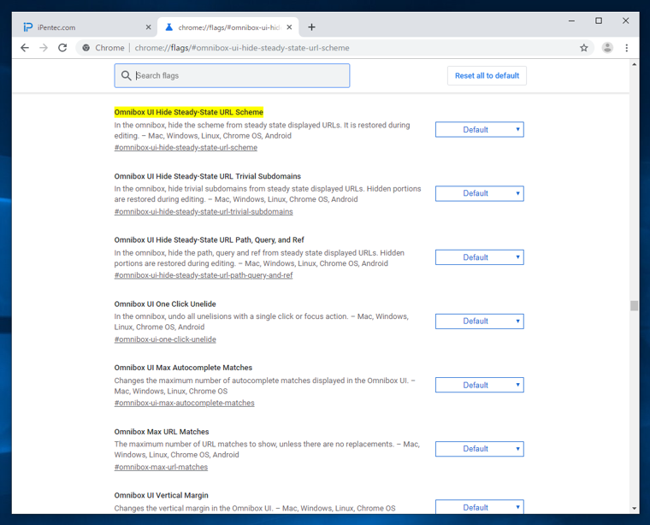The image size is (650, 525).
Task: Focus the Search flags input field
Action: (x=232, y=75)
